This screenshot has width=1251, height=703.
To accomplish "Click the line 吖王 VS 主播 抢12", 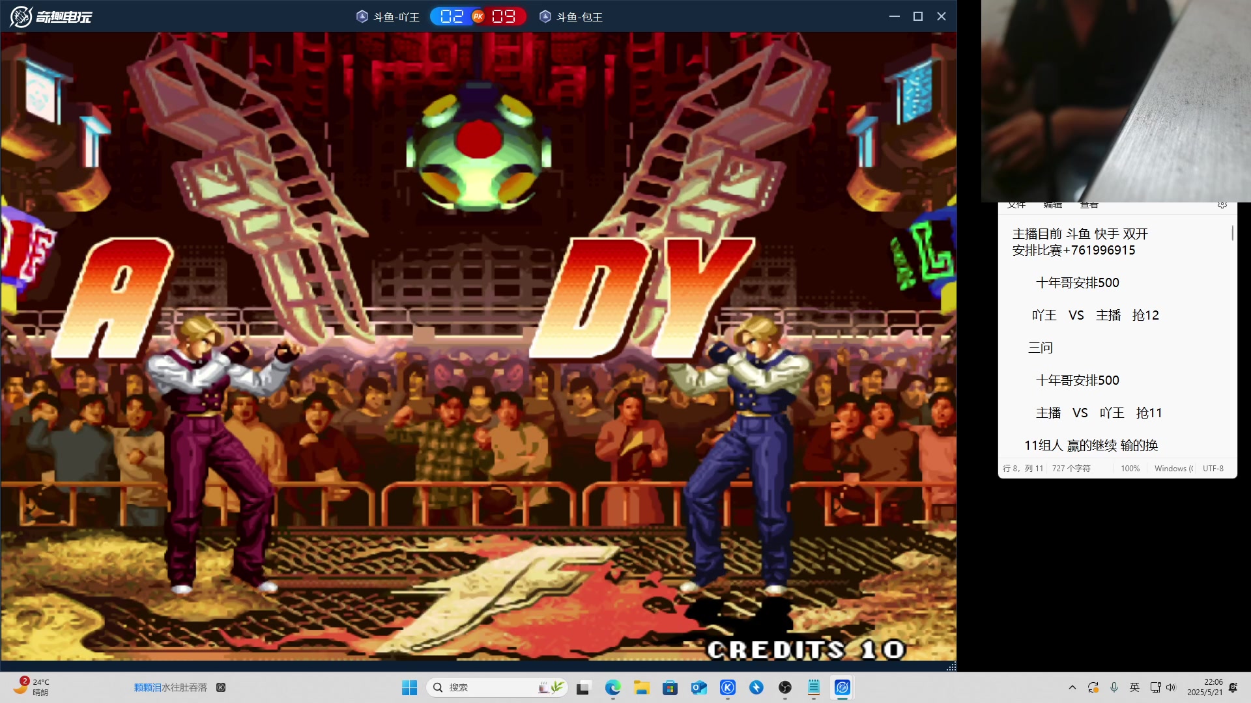I will pos(1095,315).
